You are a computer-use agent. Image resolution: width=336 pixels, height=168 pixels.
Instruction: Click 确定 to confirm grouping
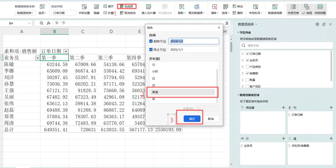(192, 119)
